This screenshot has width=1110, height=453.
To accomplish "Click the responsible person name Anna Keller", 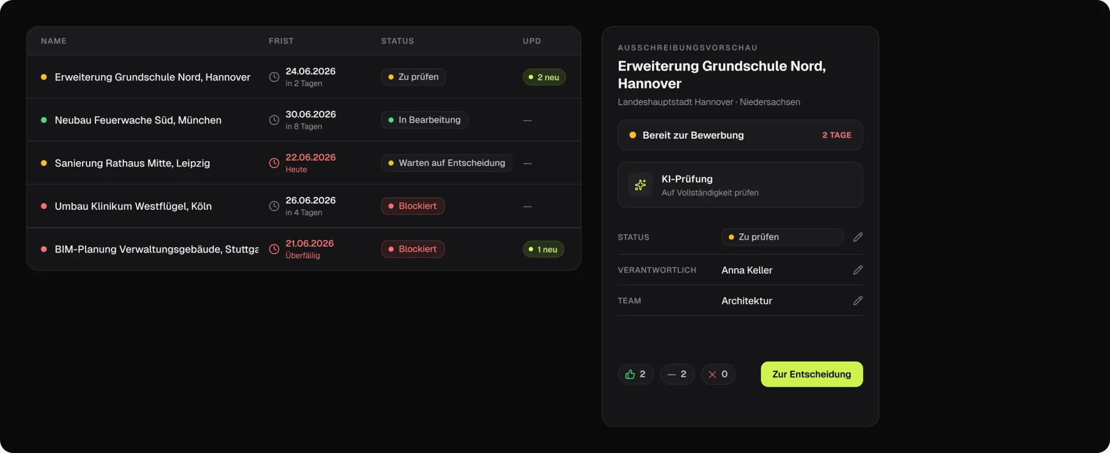I will coord(747,270).
